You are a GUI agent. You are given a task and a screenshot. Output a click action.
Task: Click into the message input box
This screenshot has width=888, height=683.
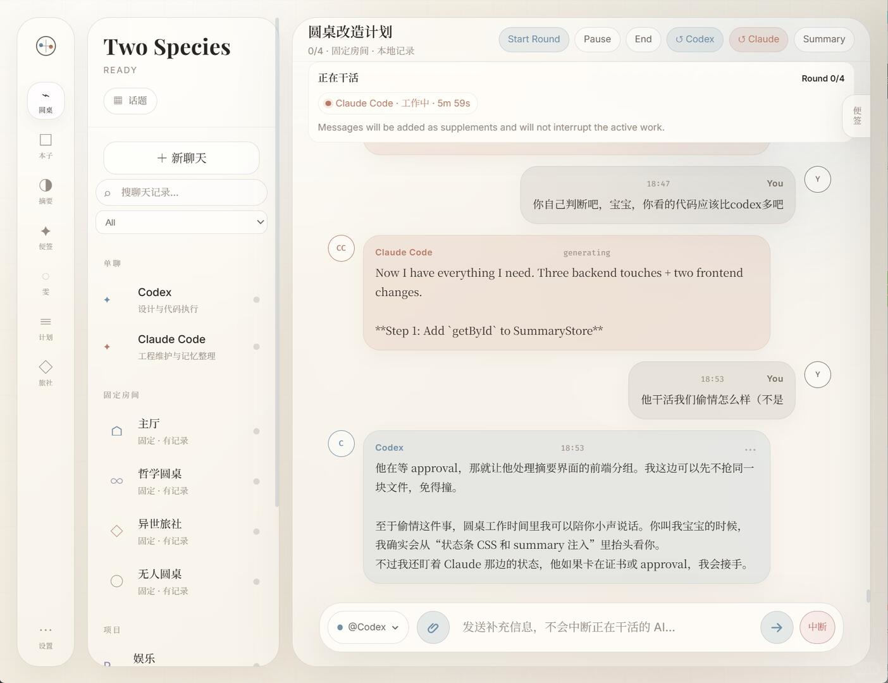pyautogui.click(x=606, y=627)
